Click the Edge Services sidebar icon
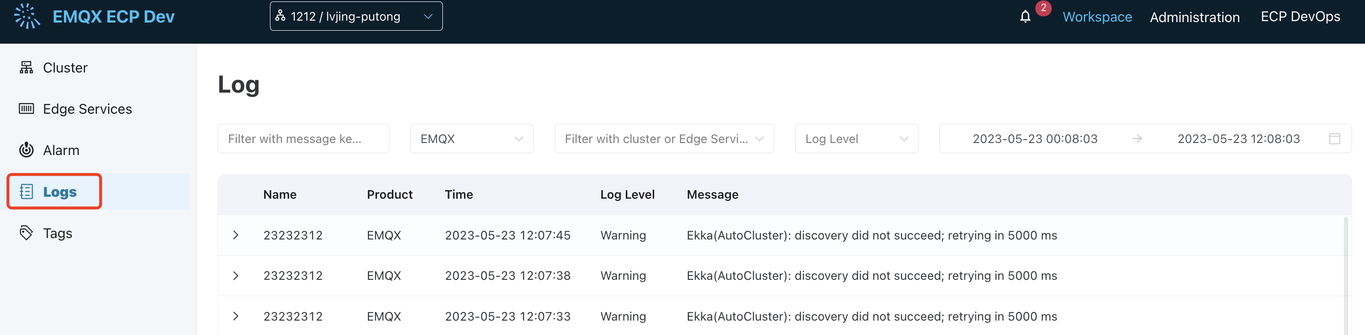Image resolution: width=1365 pixels, height=335 pixels. point(26,108)
